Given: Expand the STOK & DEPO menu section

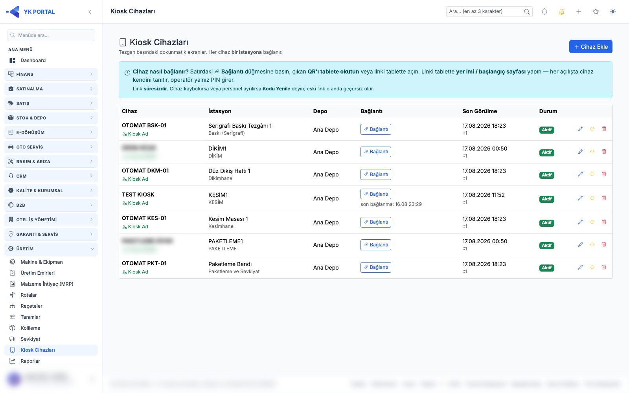Looking at the screenshot, I should (x=51, y=118).
